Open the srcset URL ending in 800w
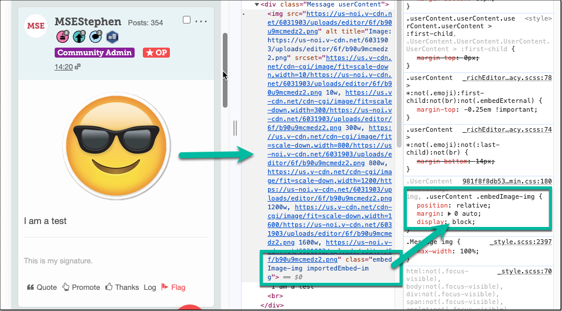 pyautogui.click(x=330, y=145)
